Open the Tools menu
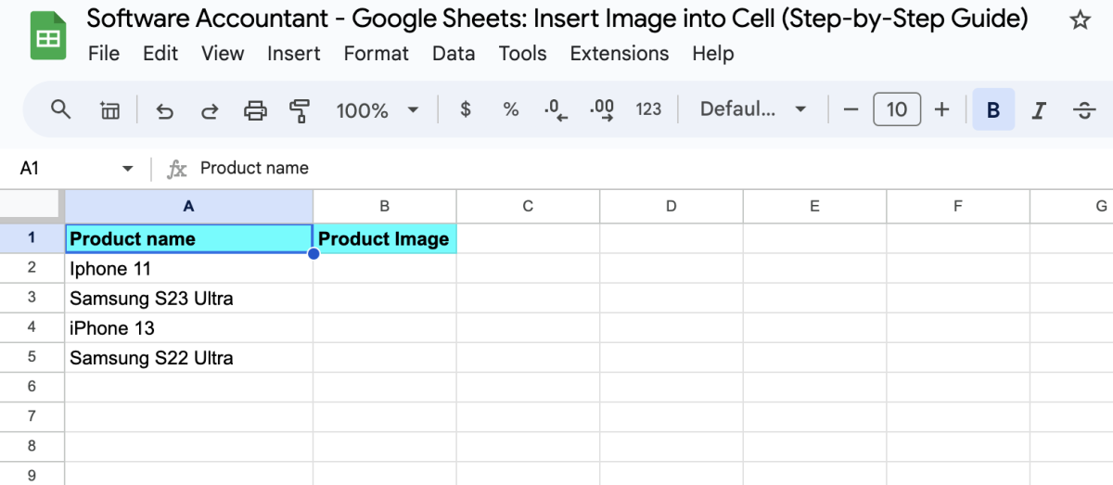This screenshot has height=485, width=1113. tap(522, 54)
